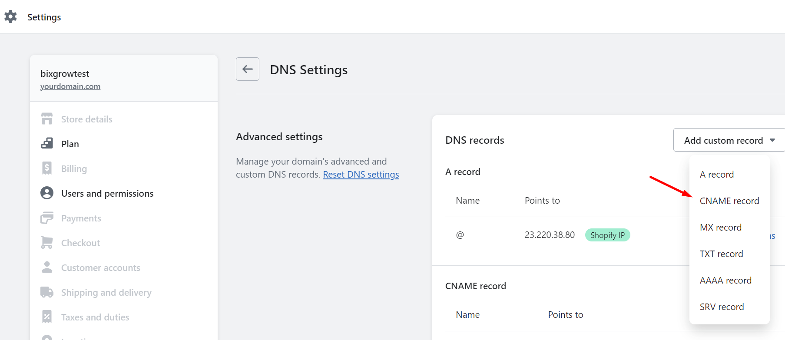This screenshot has width=785, height=340.
Task: Click the Billing dollar icon
Action: click(47, 168)
